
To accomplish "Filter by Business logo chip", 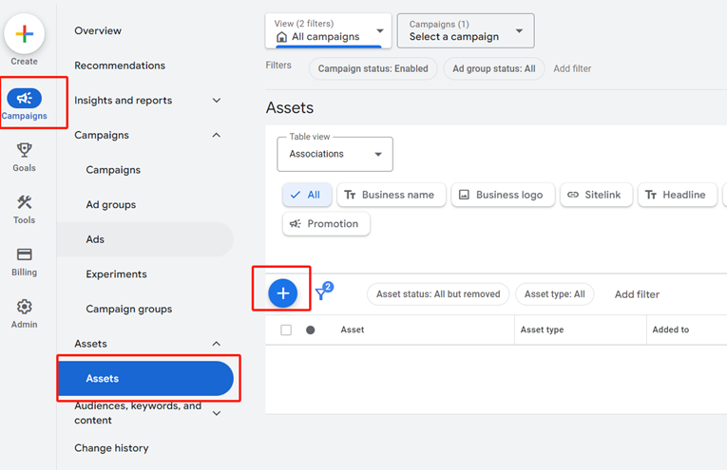I will [501, 195].
